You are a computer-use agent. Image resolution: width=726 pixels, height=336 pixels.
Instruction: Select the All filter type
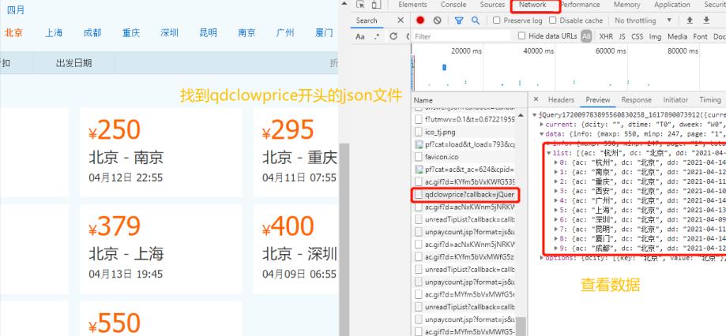pyautogui.click(x=587, y=36)
